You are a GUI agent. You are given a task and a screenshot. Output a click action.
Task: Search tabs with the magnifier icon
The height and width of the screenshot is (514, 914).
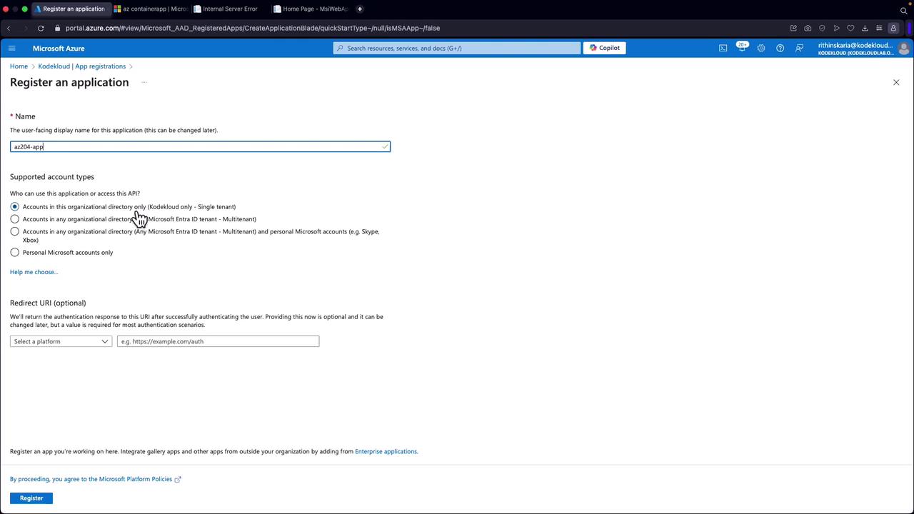click(904, 10)
